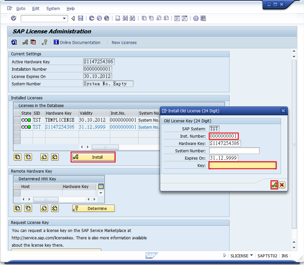This screenshot has width=304, height=265.
Task: Open the System menu
Action: [53, 9]
